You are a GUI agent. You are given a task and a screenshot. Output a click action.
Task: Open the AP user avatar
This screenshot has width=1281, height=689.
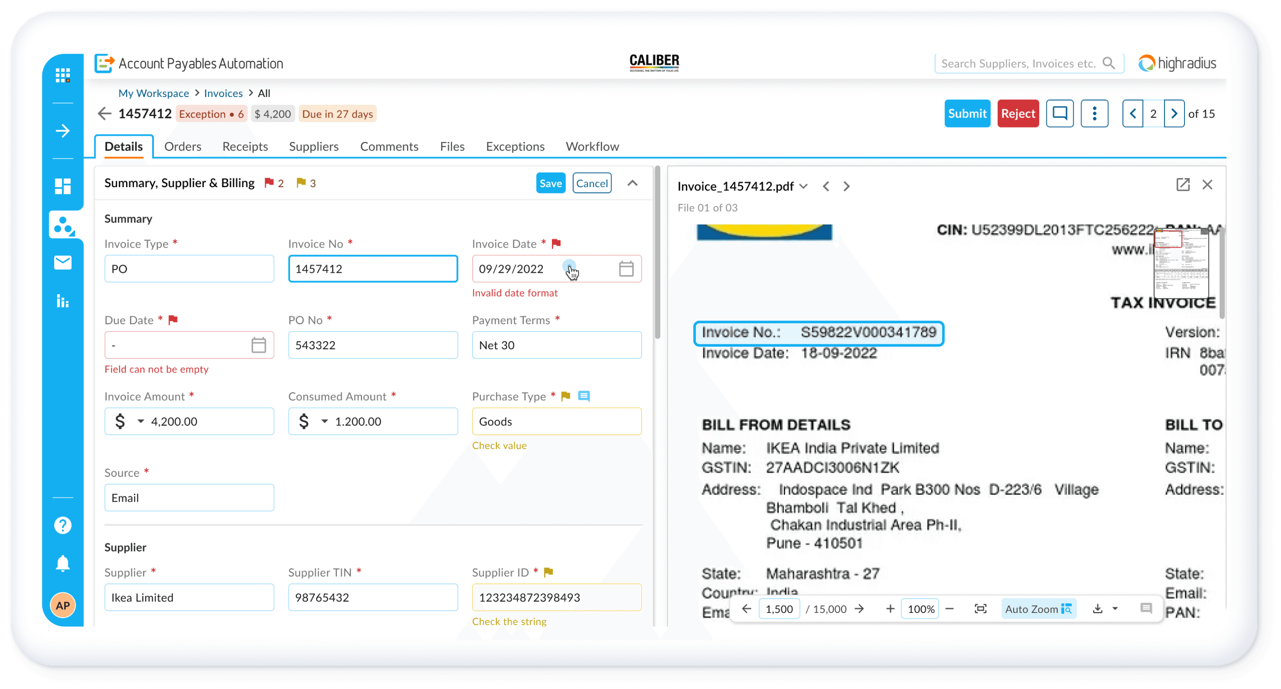63,606
